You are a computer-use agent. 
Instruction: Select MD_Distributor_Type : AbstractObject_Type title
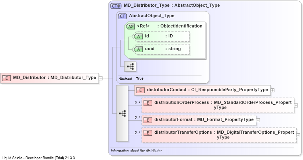tap(172, 6)
